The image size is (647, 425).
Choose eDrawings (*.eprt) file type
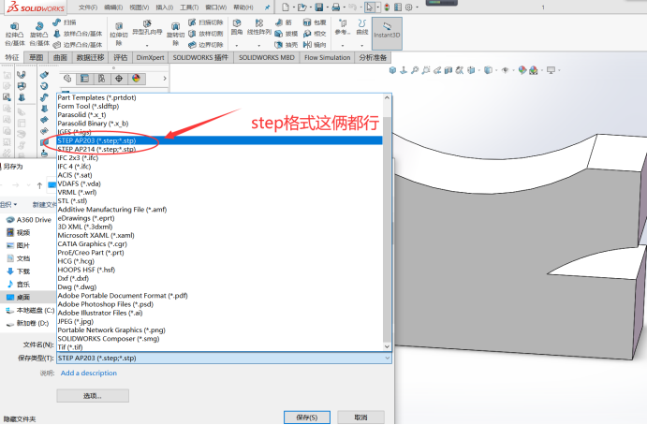pyautogui.click(x=219, y=218)
